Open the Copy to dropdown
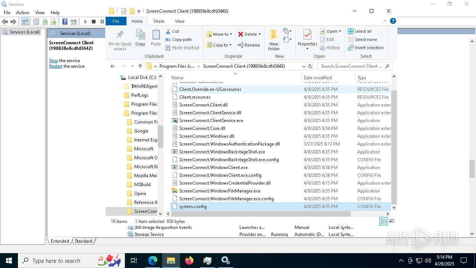This screenshot has height=268, width=476. (x=219, y=45)
